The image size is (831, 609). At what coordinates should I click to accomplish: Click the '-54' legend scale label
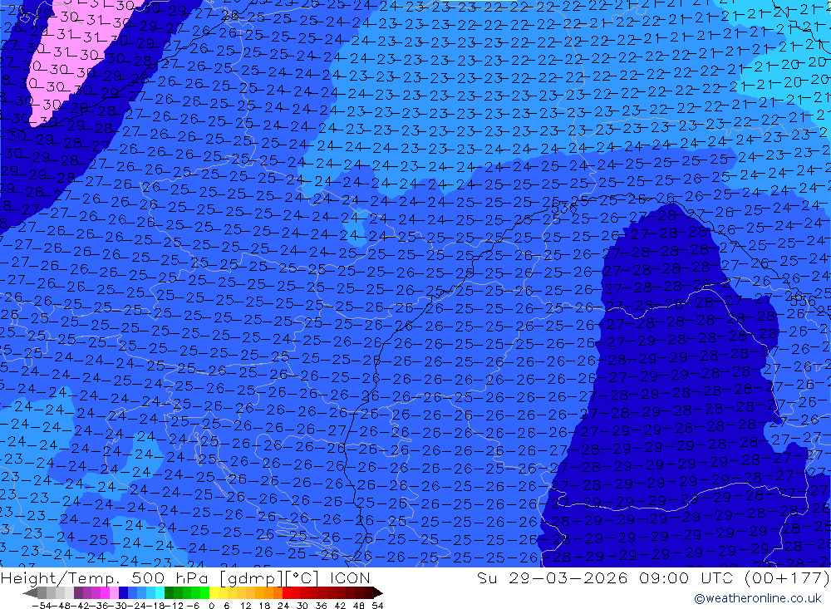click(42, 606)
